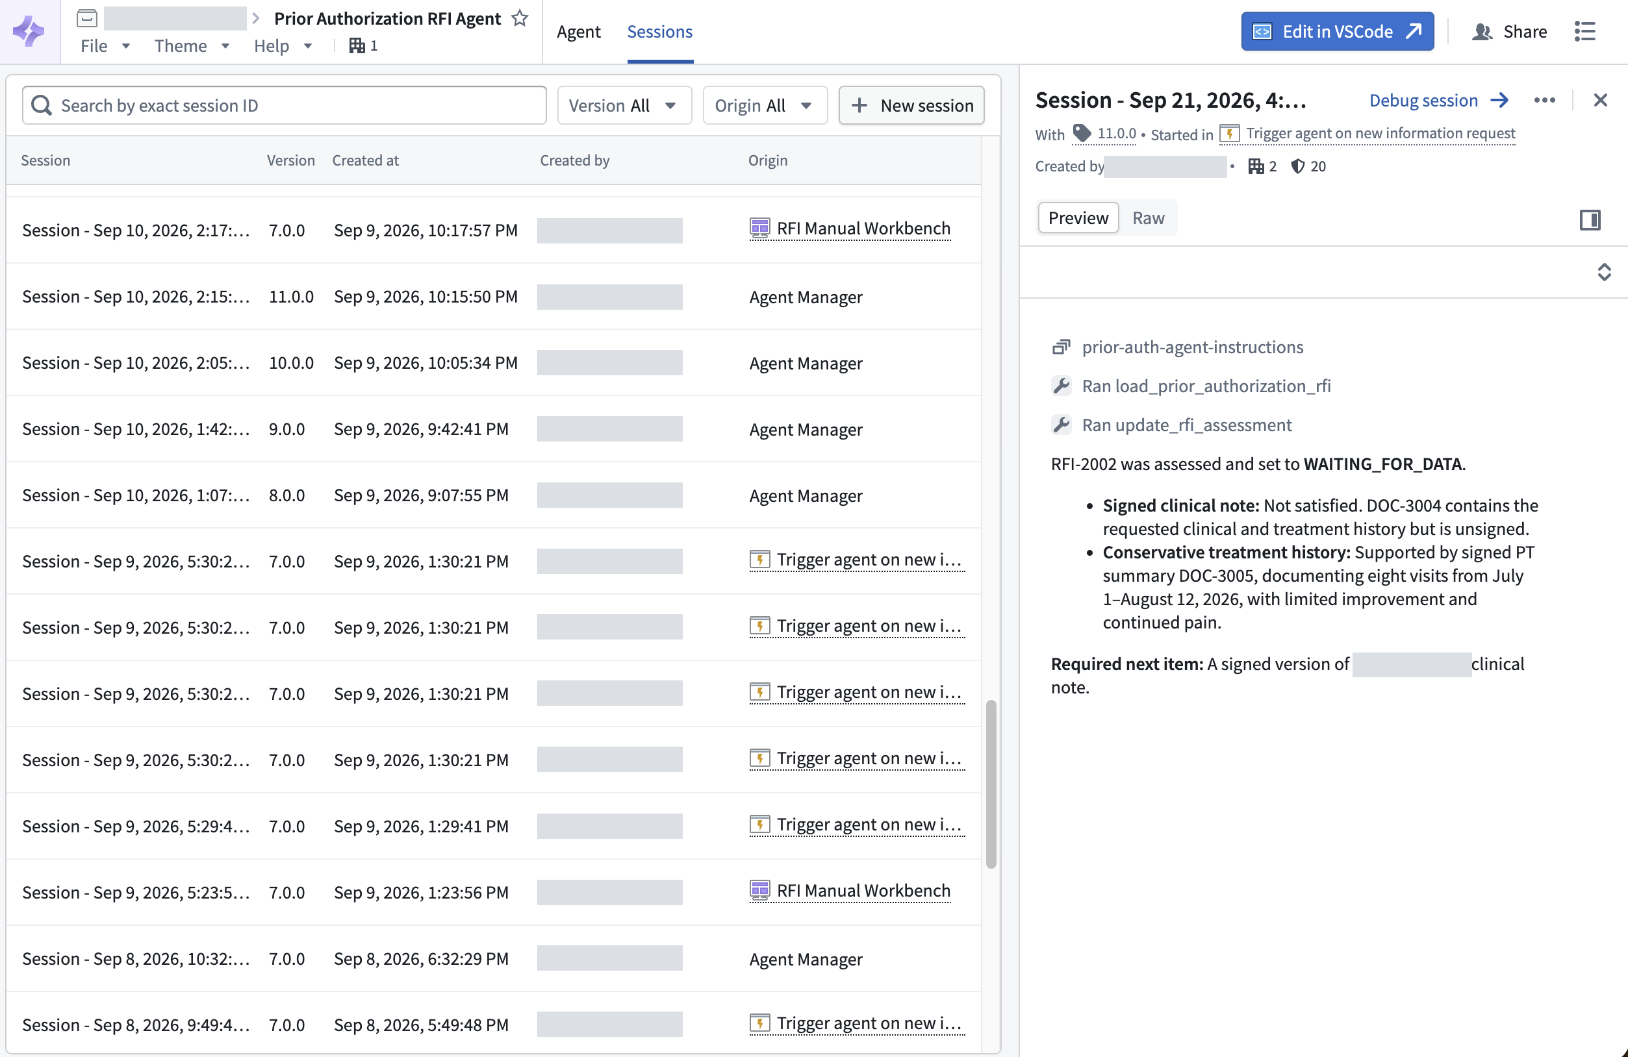Open prior-auth-agent-instructions step

pos(1177,347)
